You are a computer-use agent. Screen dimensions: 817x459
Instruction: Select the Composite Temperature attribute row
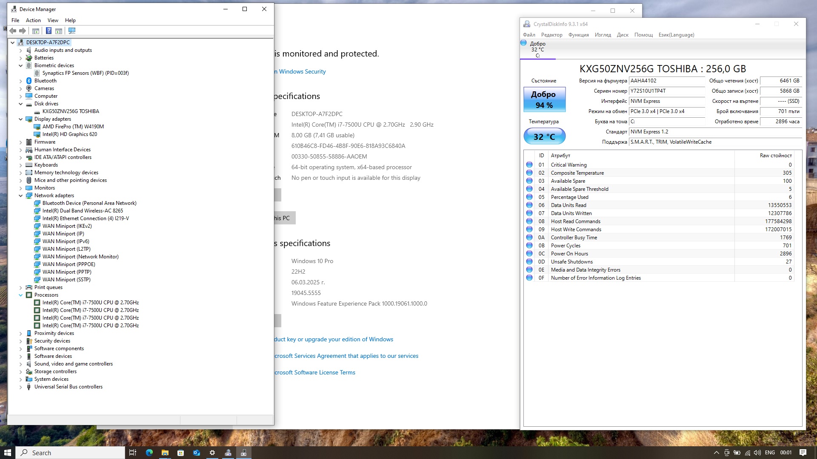click(660, 173)
